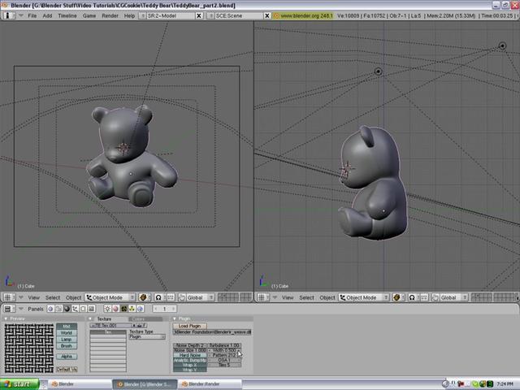Toggle left viewport transform manipulator hand icon
This screenshot has width=520, height=390.
tap(182, 297)
